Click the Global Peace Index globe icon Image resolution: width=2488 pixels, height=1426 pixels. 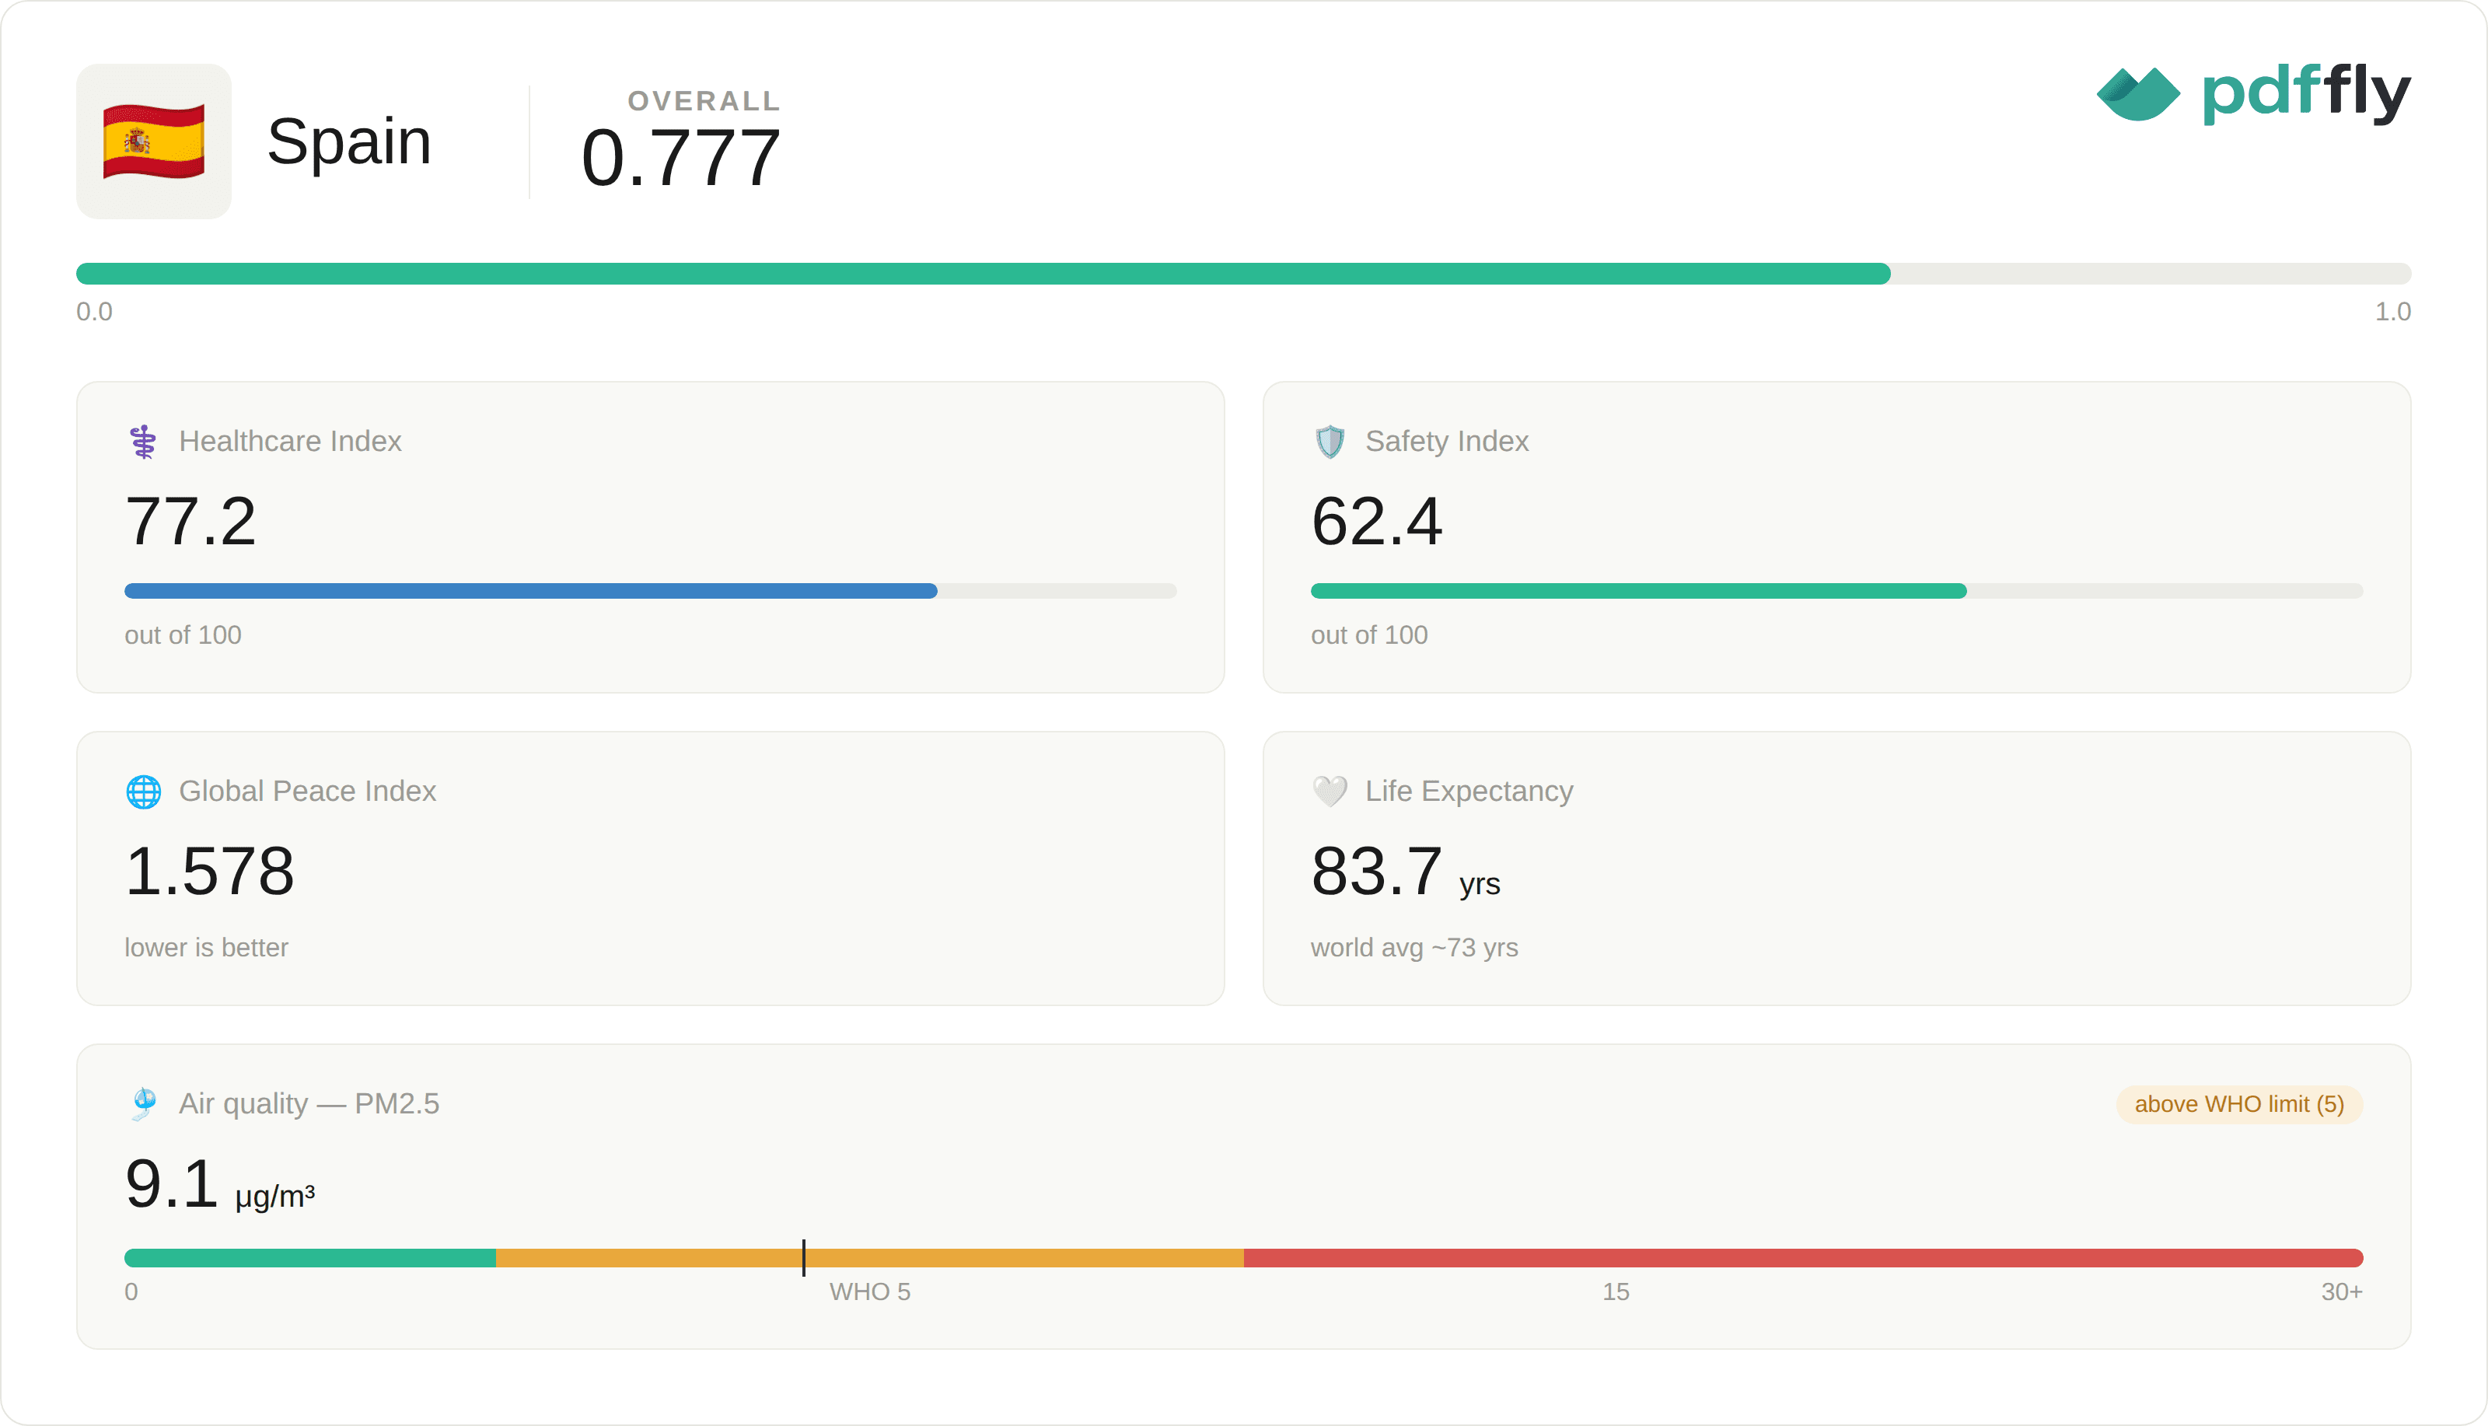(x=143, y=792)
